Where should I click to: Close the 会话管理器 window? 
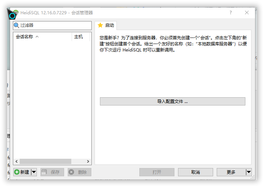pos(247,13)
